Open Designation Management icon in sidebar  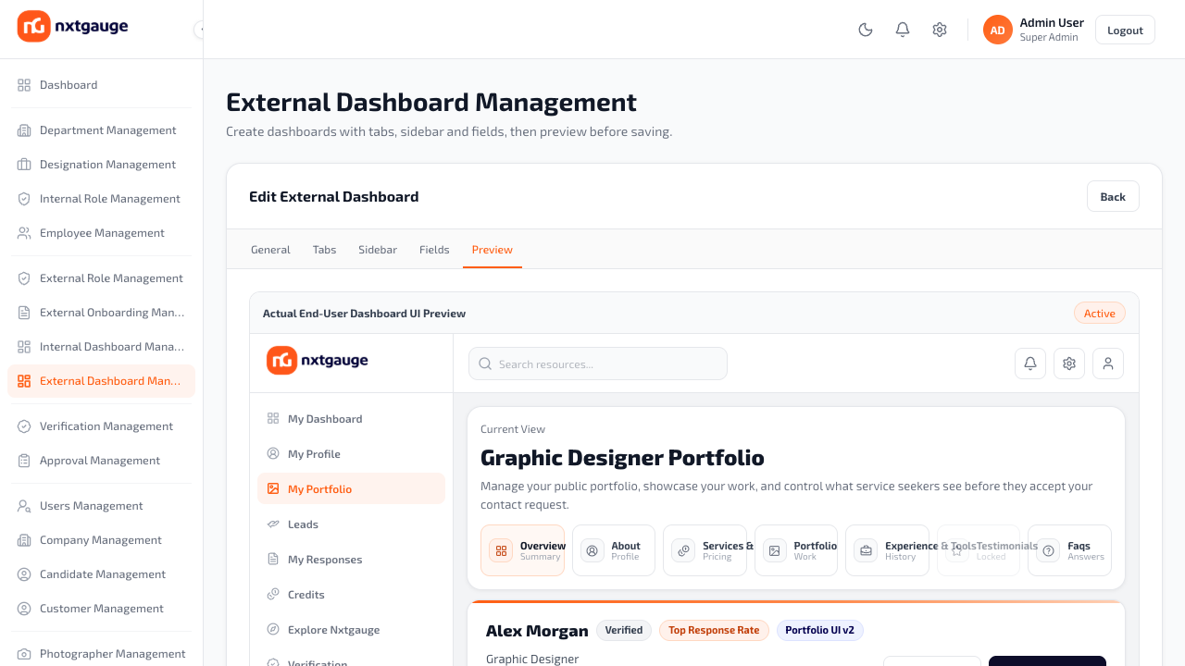pyautogui.click(x=24, y=165)
